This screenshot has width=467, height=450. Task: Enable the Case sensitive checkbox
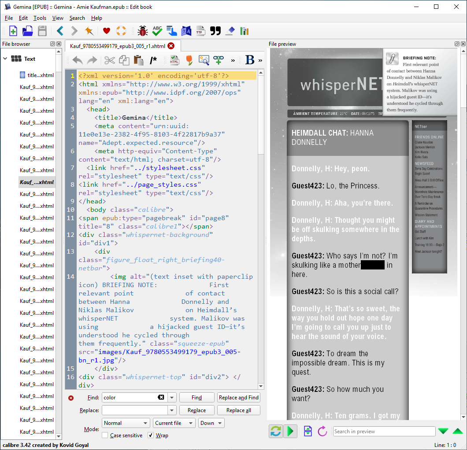tap(105, 435)
